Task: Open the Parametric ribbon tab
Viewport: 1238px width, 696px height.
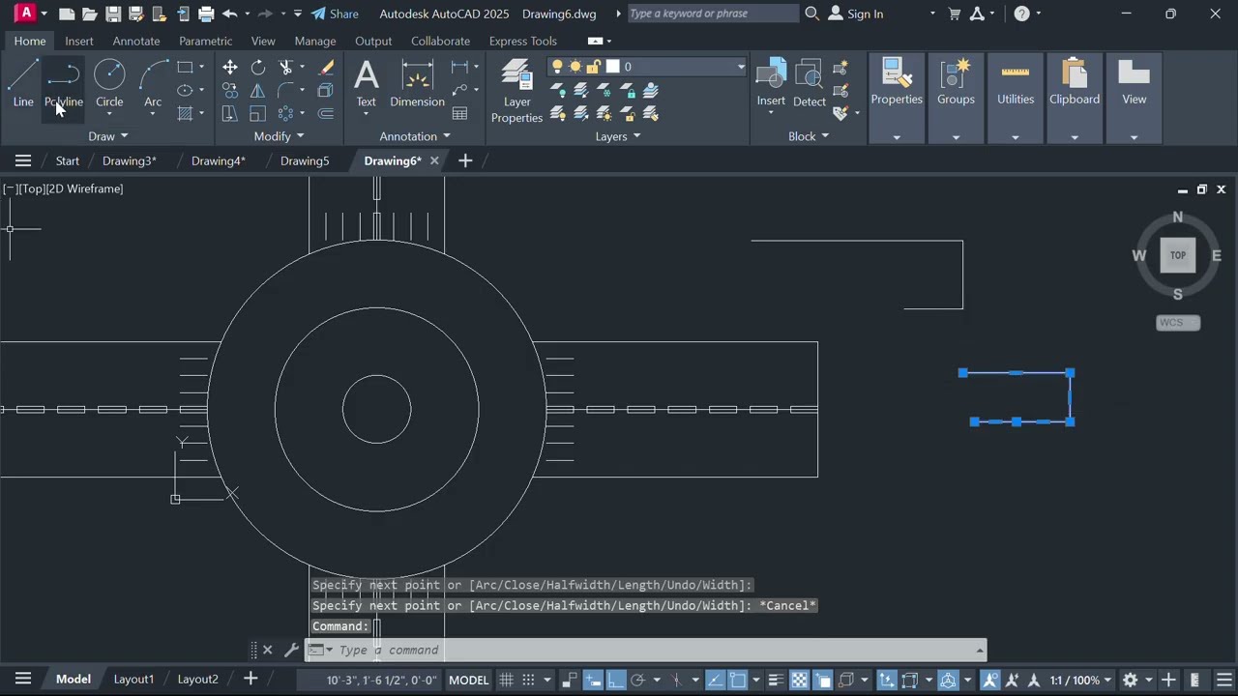Action: 205,41
